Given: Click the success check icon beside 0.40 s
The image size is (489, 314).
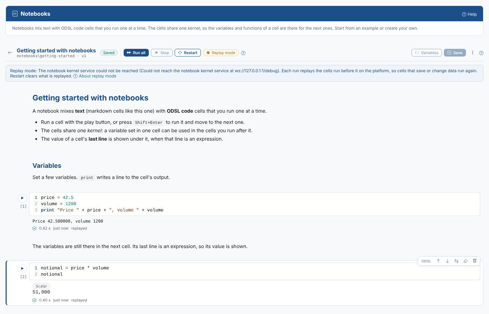Looking at the screenshot, I should tap(35, 300).
